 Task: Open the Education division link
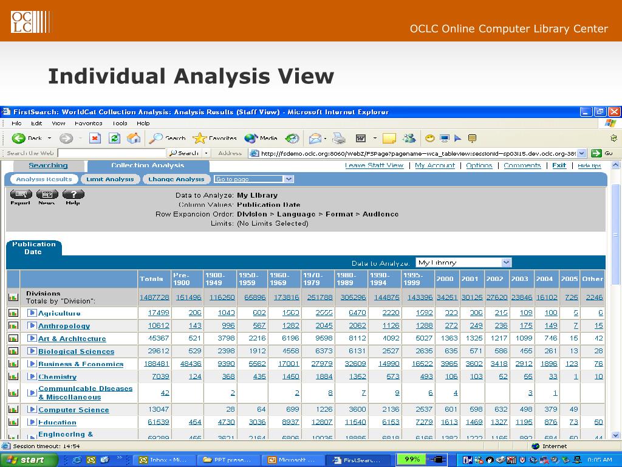[x=57, y=423]
